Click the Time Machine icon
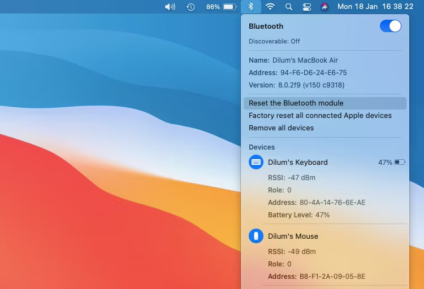424x289 pixels. tap(191, 7)
